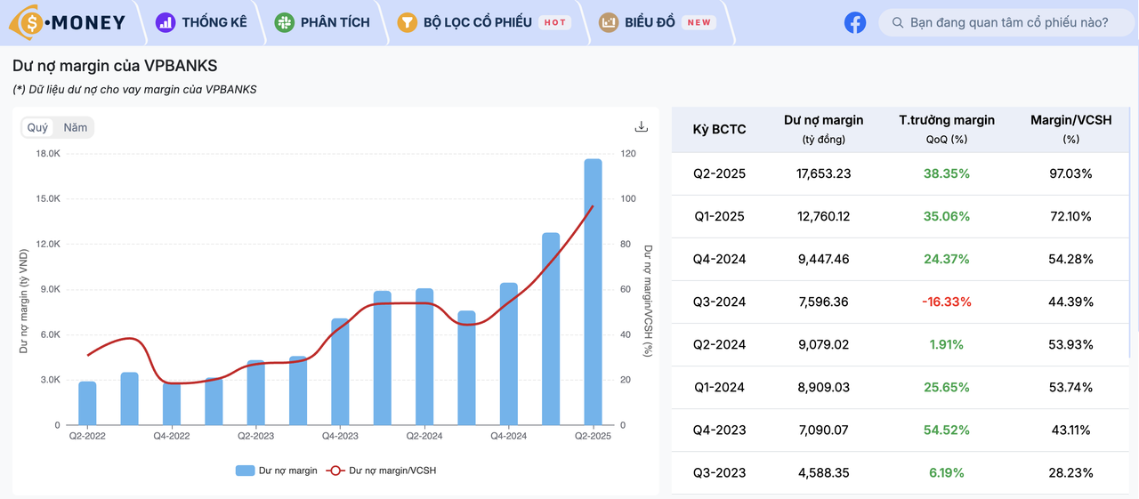Click the 44.39% Margin/VCSH value
Image resolution: width=1139 pixels, height=499 pixels.
1070,302
